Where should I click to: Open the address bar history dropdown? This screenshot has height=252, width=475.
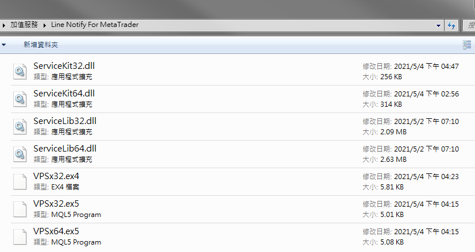tap(439, 25)
